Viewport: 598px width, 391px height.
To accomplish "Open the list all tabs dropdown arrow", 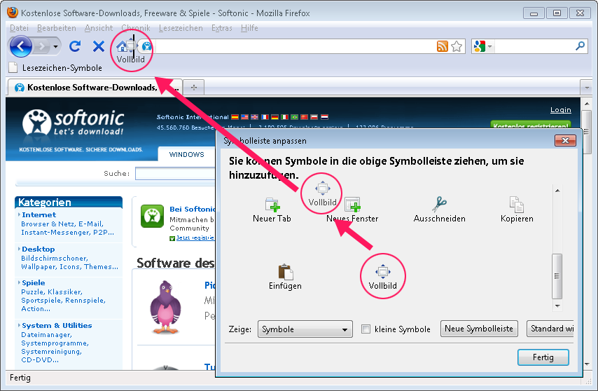I will pyautogui.click(x=586, y=87).
